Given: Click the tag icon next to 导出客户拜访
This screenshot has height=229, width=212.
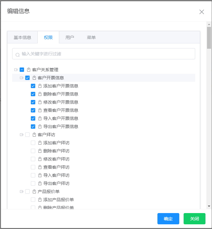Looking at the screenshot, I should [x=40, y=183].
